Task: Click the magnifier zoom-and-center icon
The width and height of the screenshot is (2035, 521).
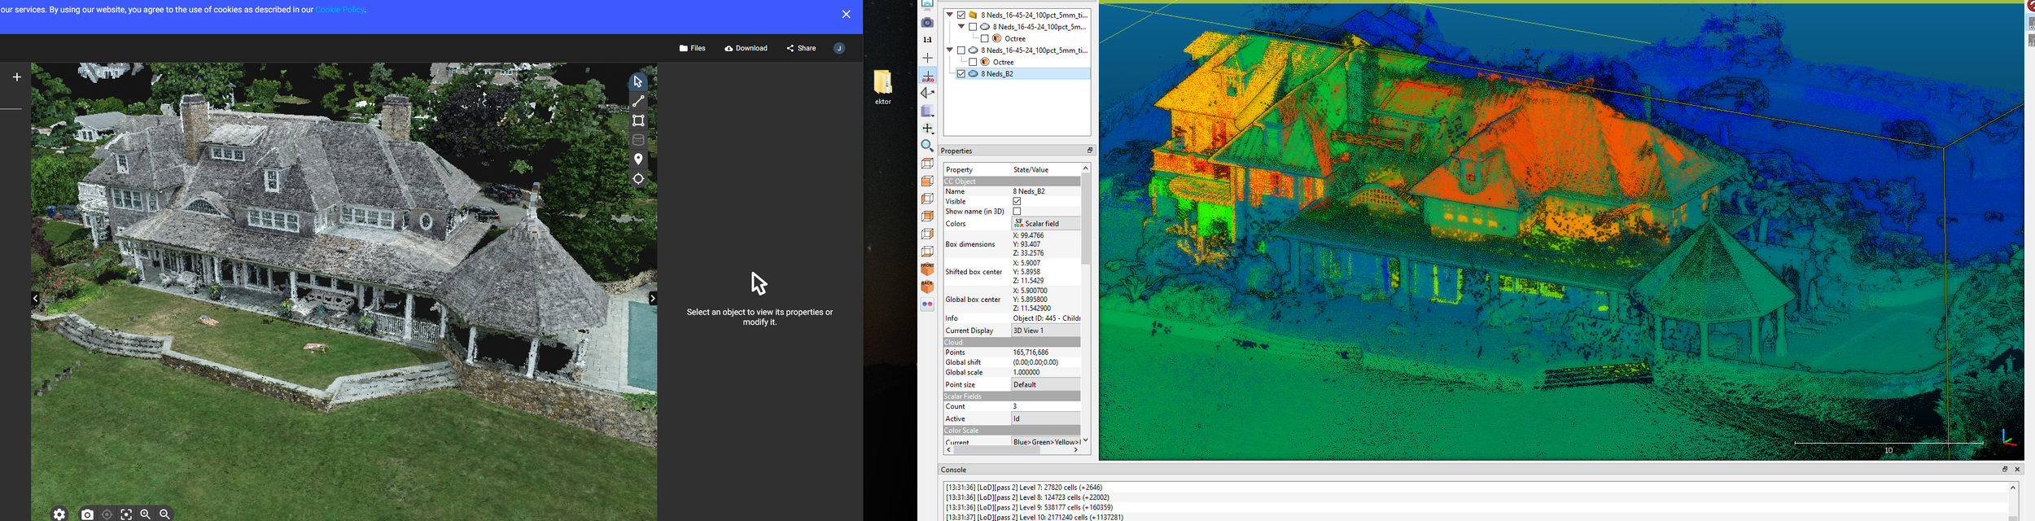Action: pos(927,147)
